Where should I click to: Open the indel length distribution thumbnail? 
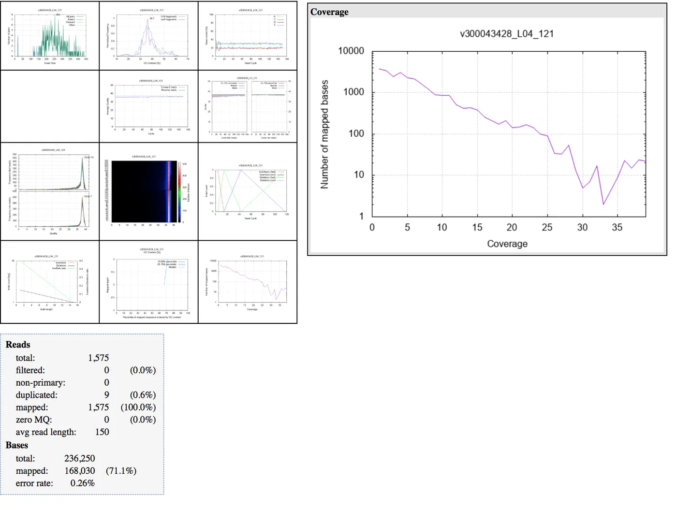50,282
